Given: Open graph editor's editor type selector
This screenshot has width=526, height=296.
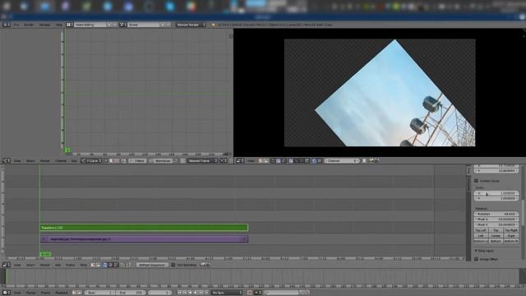Looking at the screenshot, I should click(7, 161).
